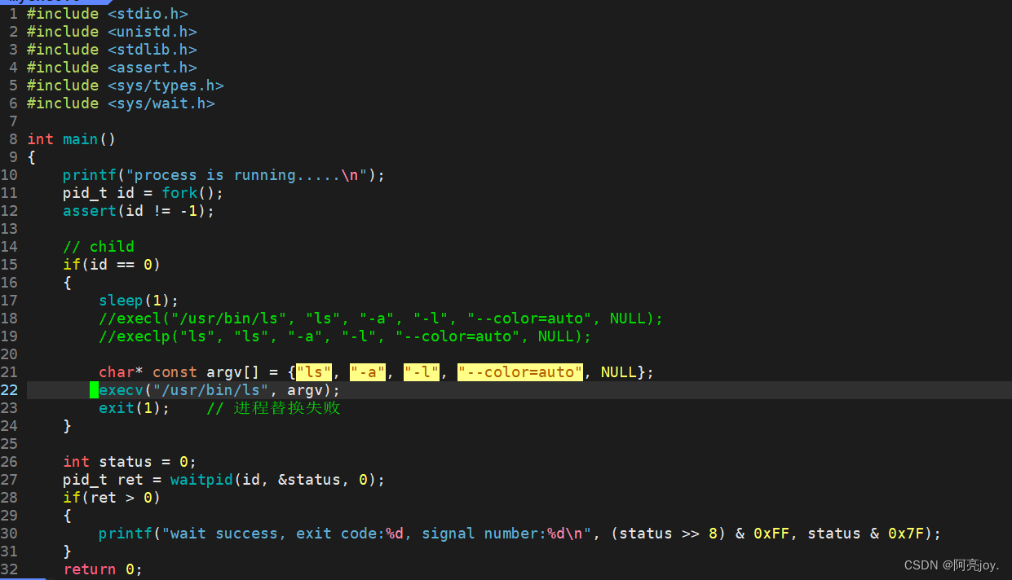
Task: Click the green cursor block on line 22
Action: [x=94, y=390]
